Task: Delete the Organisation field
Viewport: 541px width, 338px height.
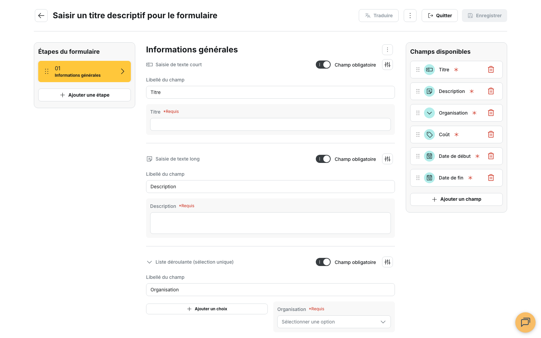Action: pyautogui.click(x=491, y=113)
